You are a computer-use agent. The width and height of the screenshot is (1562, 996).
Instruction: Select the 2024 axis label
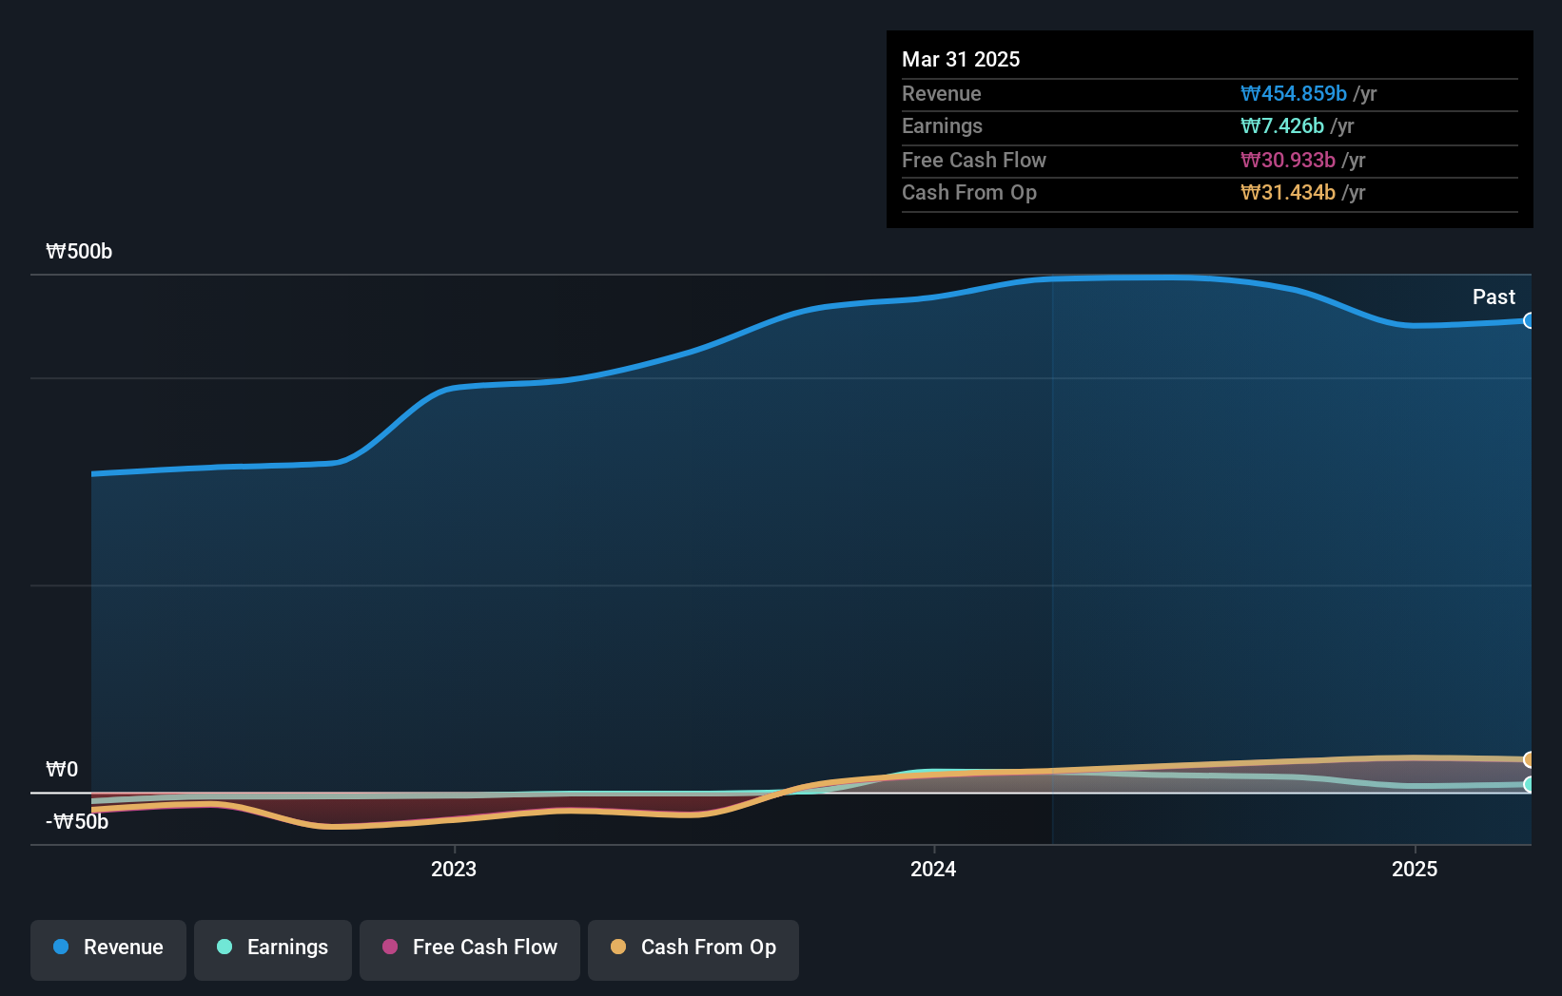(x=933, y=868)
